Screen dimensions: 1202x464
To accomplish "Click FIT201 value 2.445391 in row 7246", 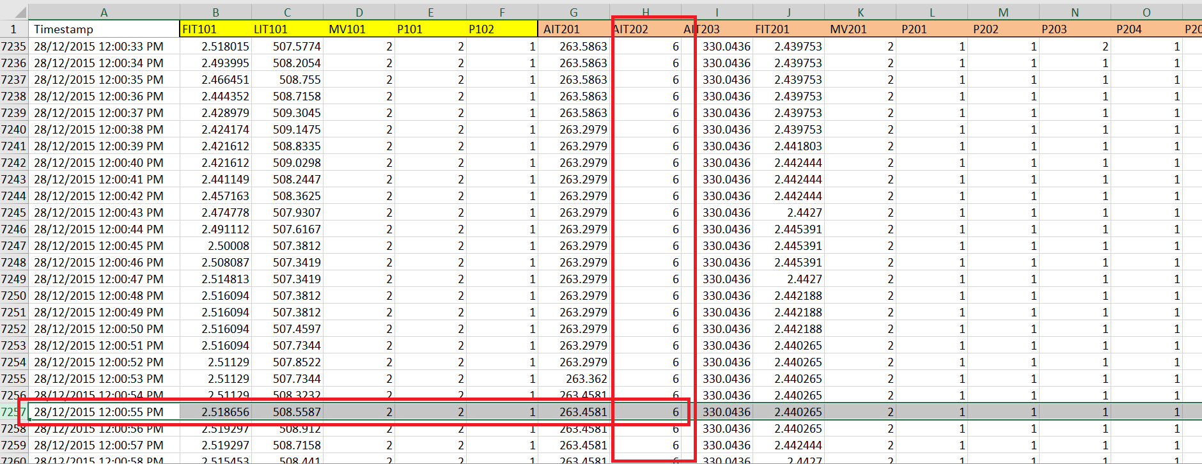I will (x=788, y=229).
